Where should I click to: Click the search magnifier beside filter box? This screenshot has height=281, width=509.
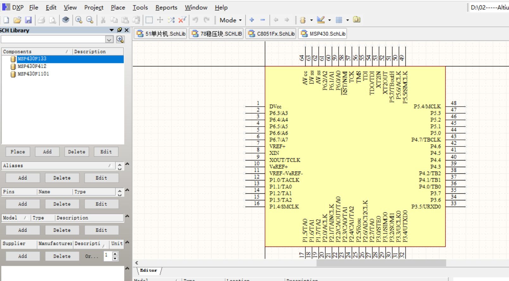click(x=120, y=39)
